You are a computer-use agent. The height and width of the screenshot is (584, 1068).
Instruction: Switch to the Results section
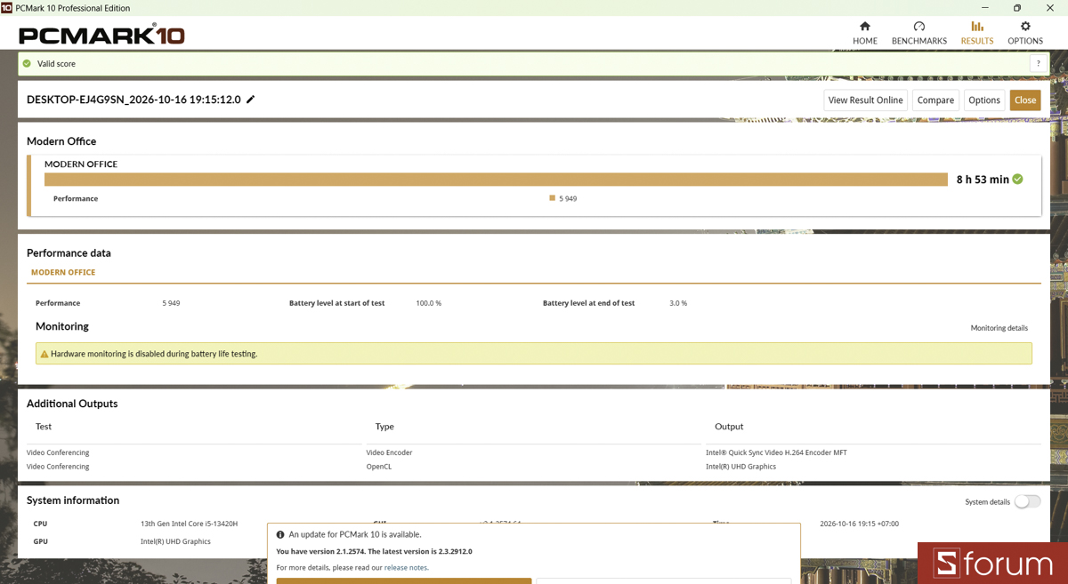pos(977,33)
